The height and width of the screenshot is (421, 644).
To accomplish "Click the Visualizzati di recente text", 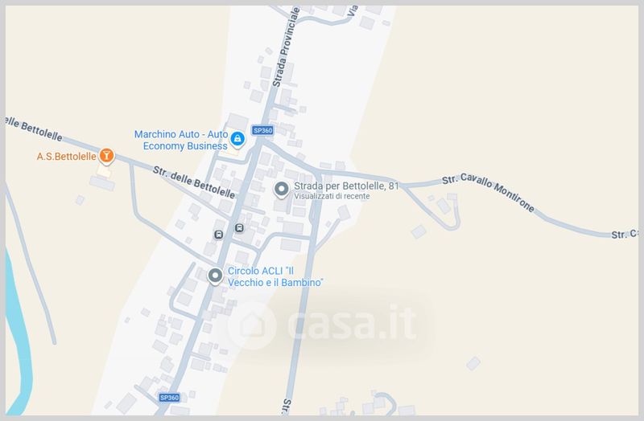I will click(332, 196).
